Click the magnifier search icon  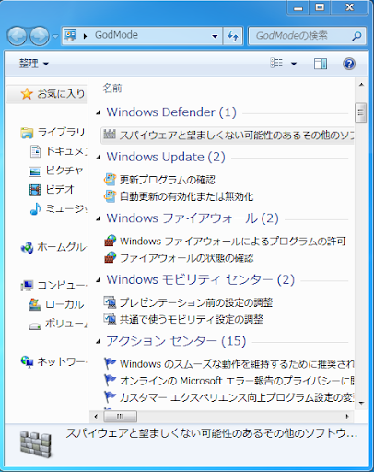356,36
